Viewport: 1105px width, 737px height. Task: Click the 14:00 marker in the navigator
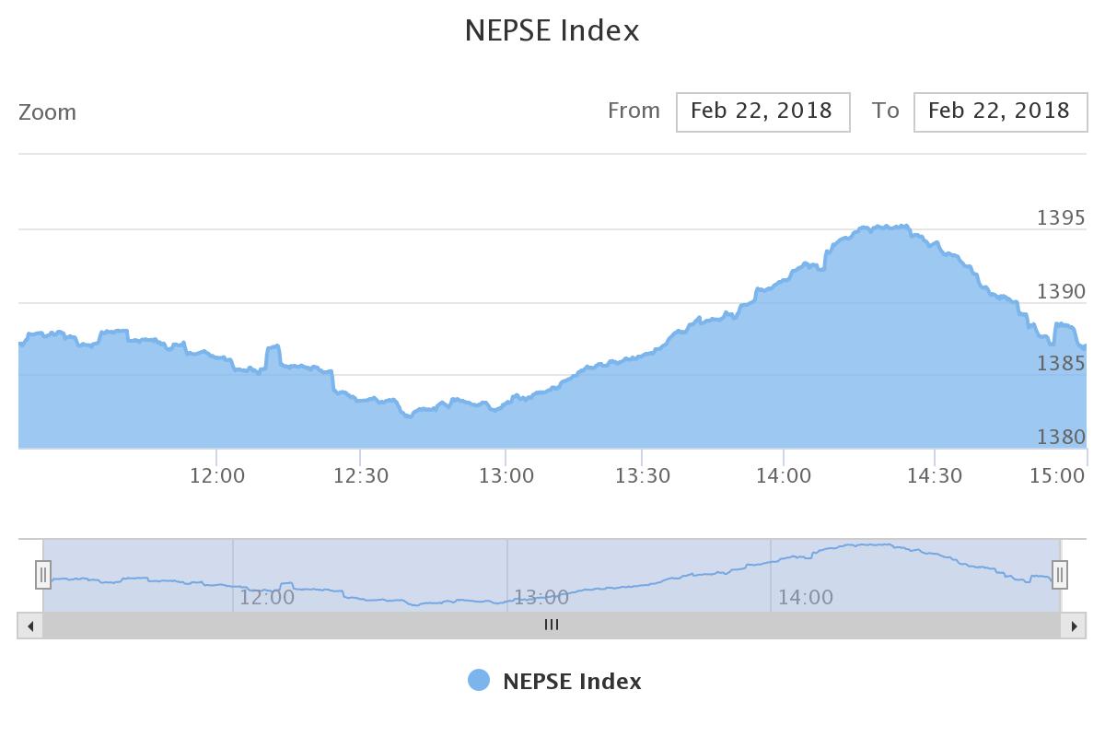click(x=806, y=597)
